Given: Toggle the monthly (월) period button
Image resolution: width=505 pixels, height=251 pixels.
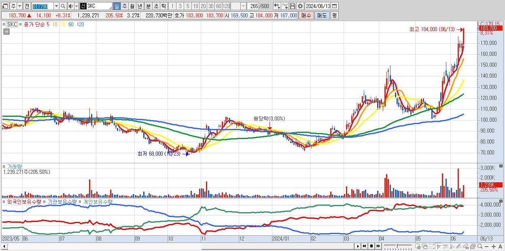Looking at the screenshot, I should [132, 6].
